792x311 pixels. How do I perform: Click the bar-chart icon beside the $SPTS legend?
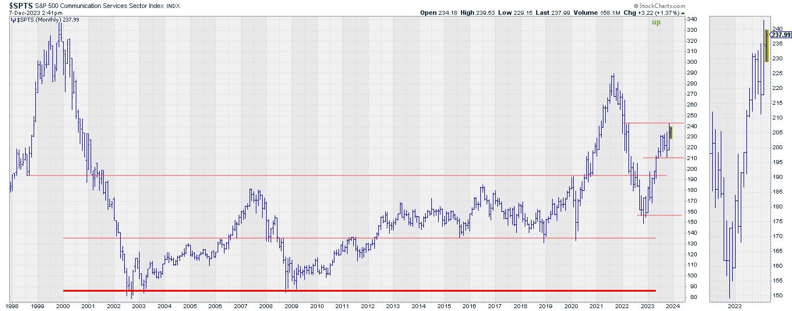pyautogui.click(x=13, y=19)
